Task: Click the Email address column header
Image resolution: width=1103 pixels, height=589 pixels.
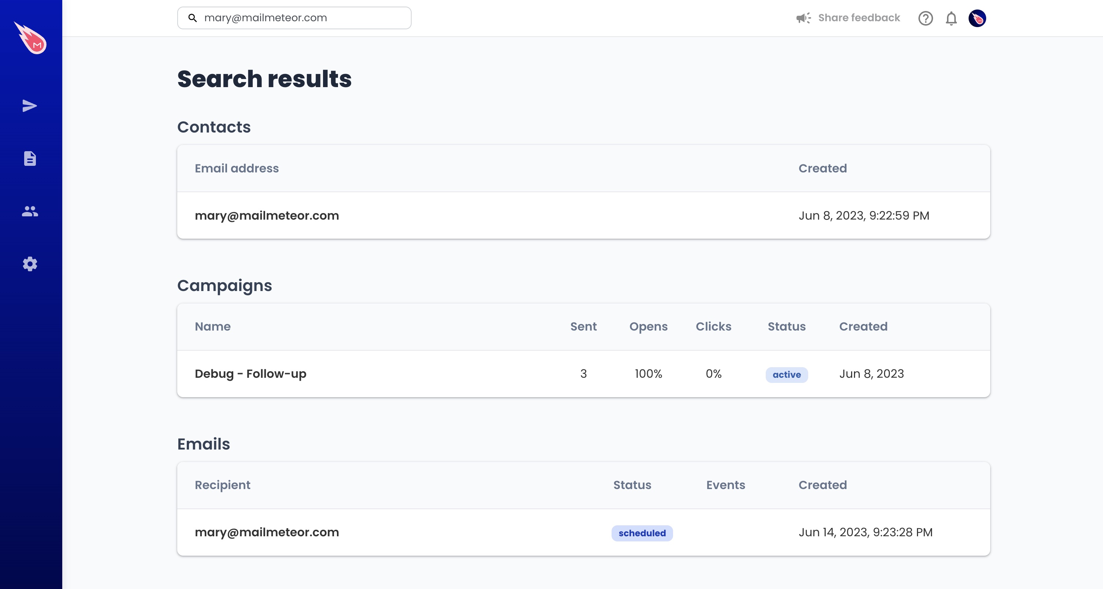Action: pyautogui.click(x=236, y=168)
